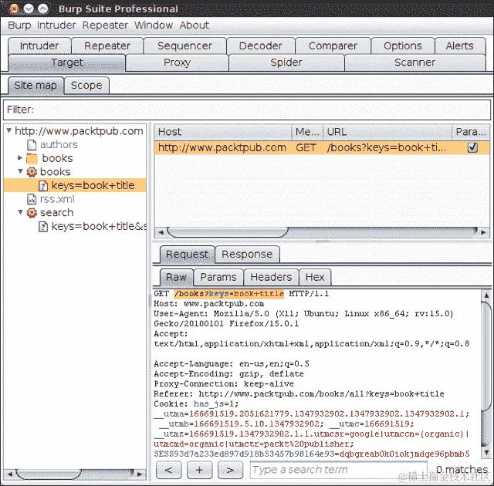
Task: Switch to the Repeater tool tab
Action: pyautogui.click(x=107, y=46)
